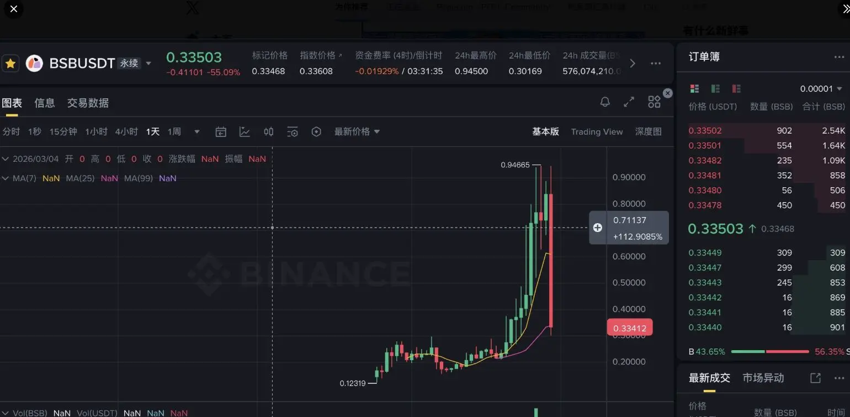850x417 pixels.
Task: Open the BSBUSDT pair selector dropdown arrow
Action: [x=148, y=64]
